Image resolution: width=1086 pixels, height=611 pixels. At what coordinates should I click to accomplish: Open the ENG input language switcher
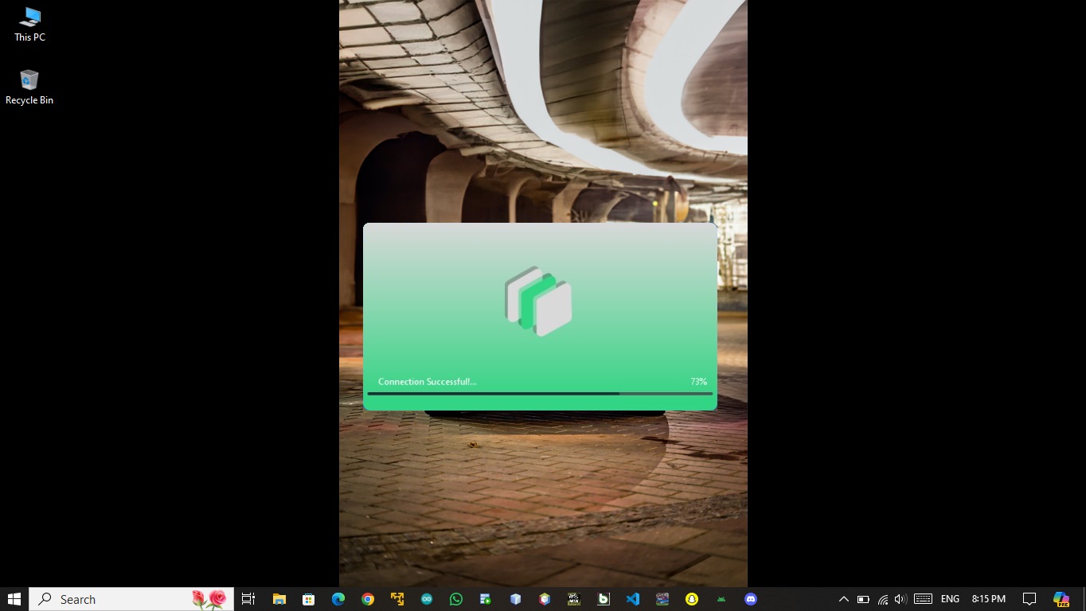950,599
